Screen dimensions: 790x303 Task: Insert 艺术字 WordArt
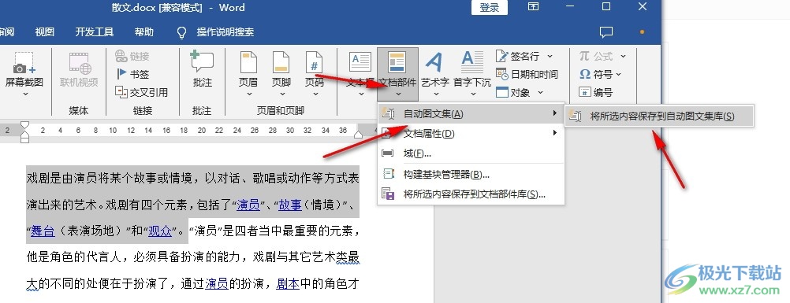(434, 74)
